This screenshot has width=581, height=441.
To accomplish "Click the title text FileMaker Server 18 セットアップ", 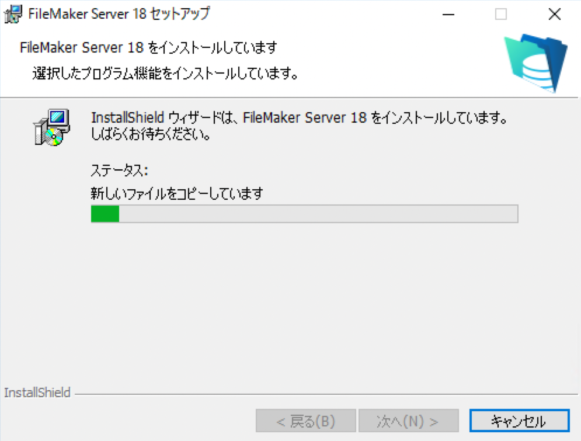I will 119,13.
